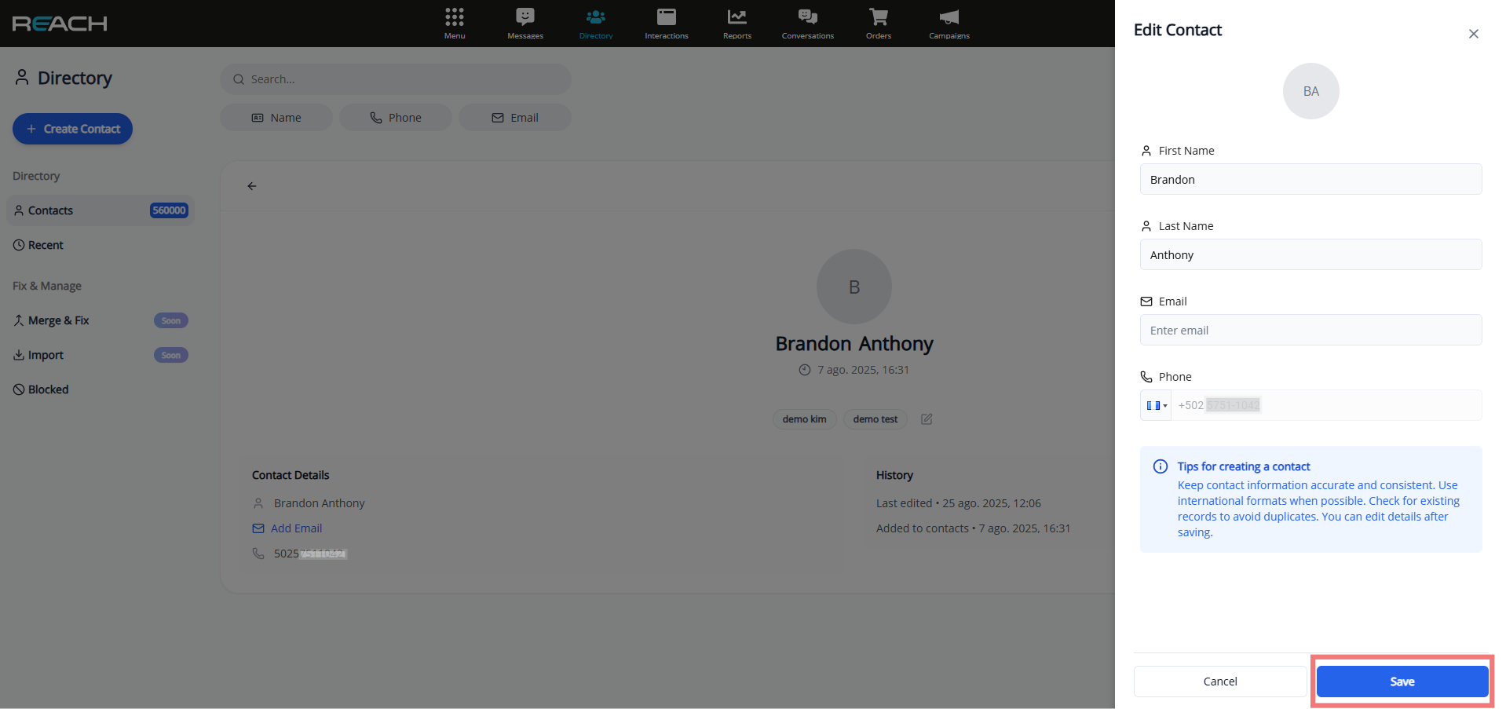The height and width of the screenshot is (709, 1506).
Task: Save the contact changes
Action: click(x=1402, y=682)
